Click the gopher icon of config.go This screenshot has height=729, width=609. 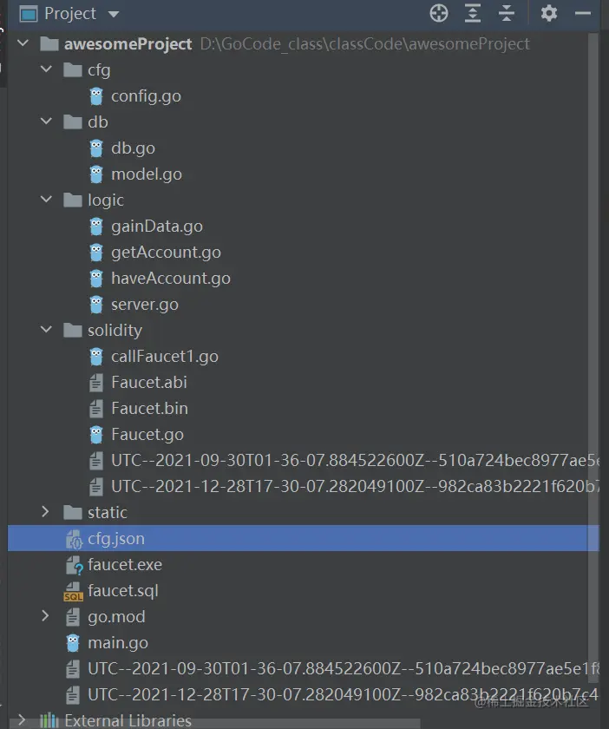(96, 95)
